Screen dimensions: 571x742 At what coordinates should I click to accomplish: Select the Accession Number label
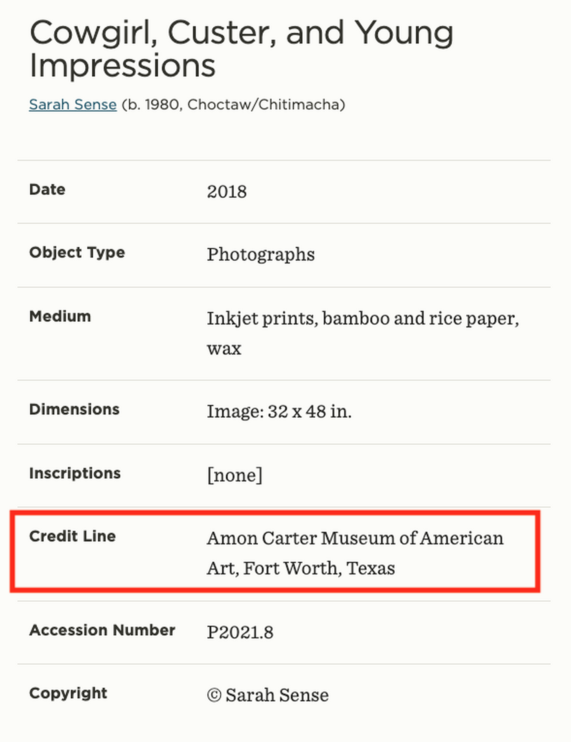102,630
